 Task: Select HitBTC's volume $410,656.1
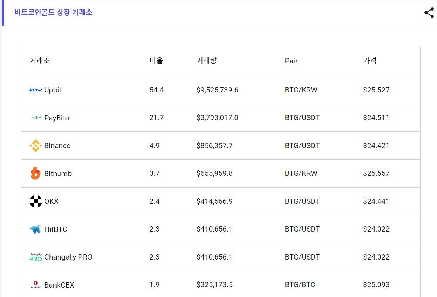tap(214, 229)
